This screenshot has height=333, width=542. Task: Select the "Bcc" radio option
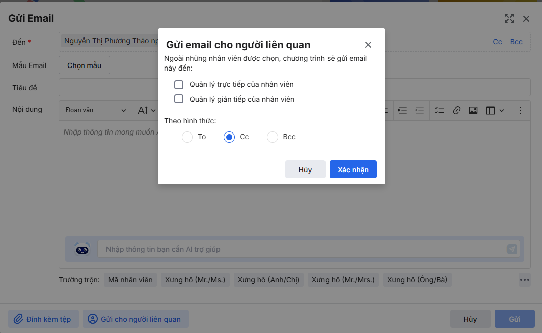point(273,137)
